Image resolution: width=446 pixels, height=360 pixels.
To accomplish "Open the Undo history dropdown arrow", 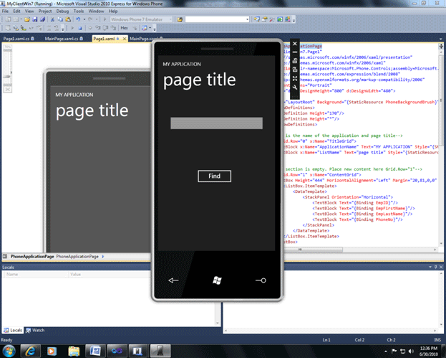I will click(x=84, y=19).
